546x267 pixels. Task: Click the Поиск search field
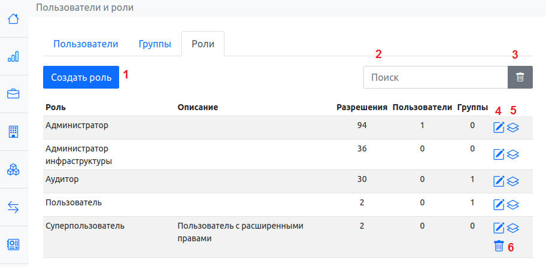[435, 77]
